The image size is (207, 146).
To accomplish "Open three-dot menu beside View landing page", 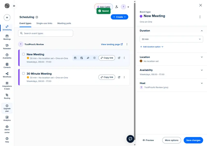I will (x=127, y=44).
